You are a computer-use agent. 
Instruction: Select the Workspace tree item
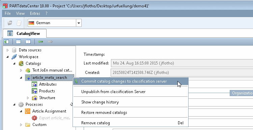tap(28, 57)
